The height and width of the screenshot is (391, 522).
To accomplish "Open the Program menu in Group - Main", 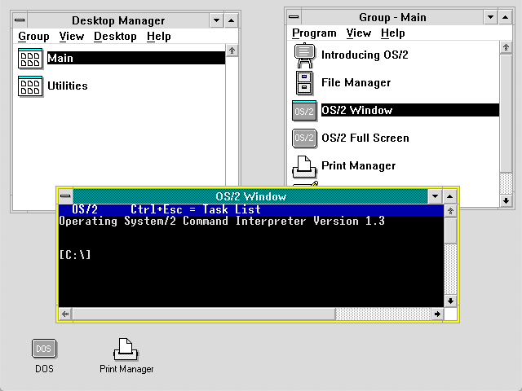I will pos(314,33).
